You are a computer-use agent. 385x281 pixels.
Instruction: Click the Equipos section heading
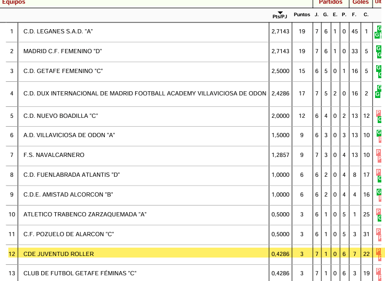click(14, 2)
